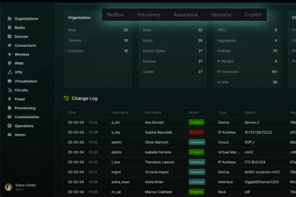Click the Circuits icon in sidebar

(10, 90)
